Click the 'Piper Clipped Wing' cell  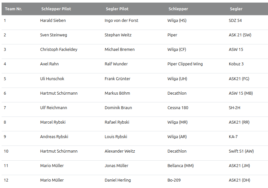pos(185,64)
